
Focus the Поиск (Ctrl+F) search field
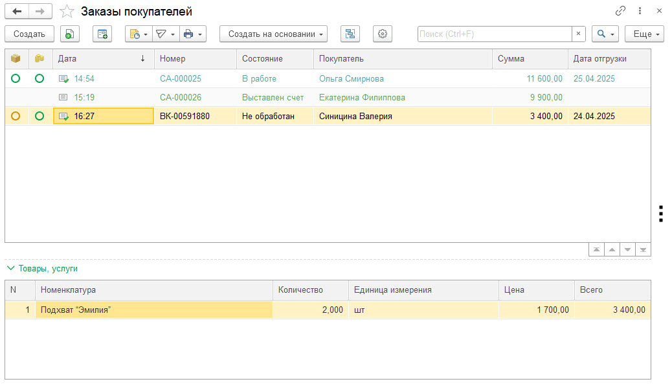tap(495, 34)
